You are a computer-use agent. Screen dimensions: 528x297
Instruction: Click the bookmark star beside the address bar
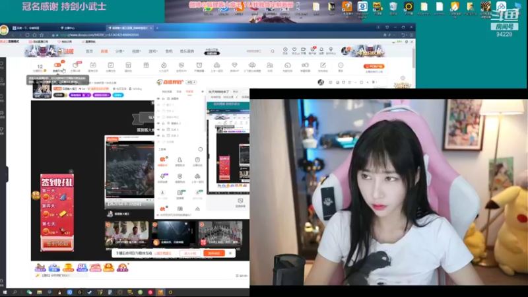pos(42,35)
